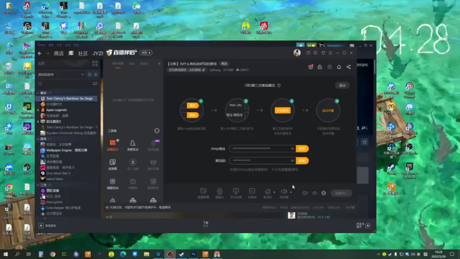
Task: Open the user avatar in streaming app title bar
Action: [297, 52]
